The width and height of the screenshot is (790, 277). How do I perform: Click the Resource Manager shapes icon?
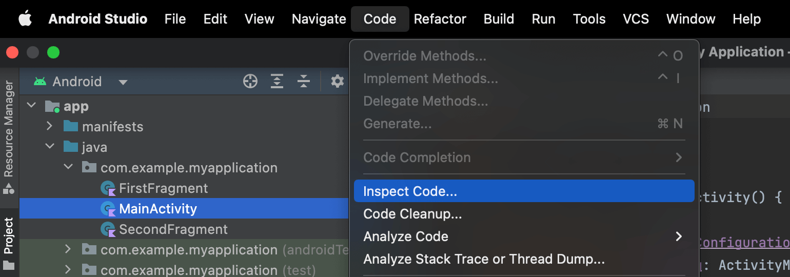[x=9, y=188]
